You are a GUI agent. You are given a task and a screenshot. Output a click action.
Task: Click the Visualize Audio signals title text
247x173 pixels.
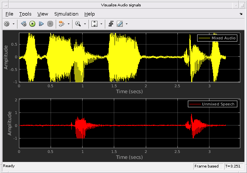click(121, 5)
